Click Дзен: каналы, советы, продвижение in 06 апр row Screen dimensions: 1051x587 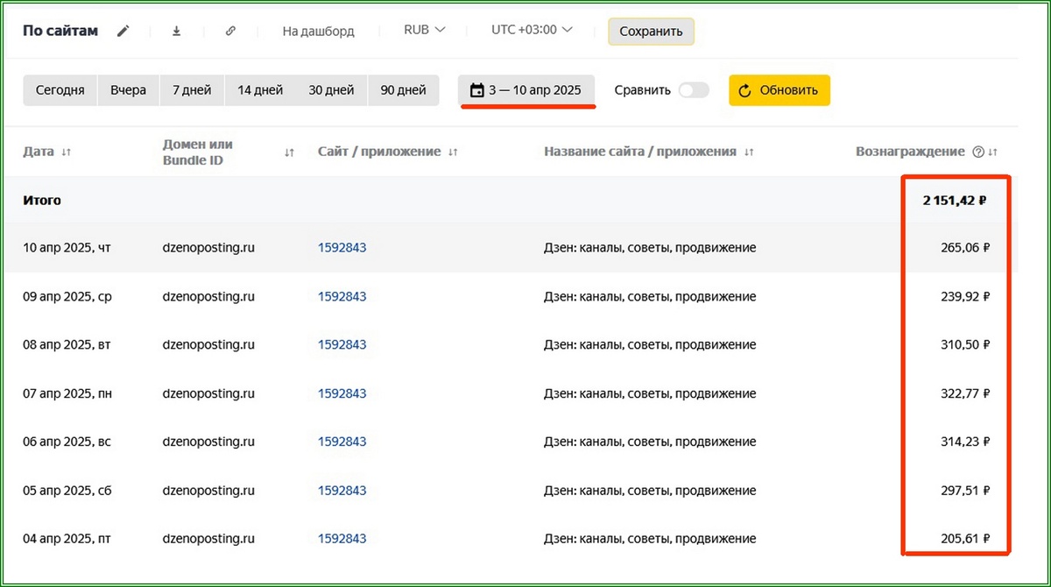pos(650,442)
